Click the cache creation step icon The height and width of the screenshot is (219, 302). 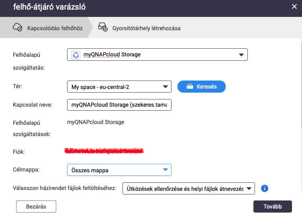point(103,27)
